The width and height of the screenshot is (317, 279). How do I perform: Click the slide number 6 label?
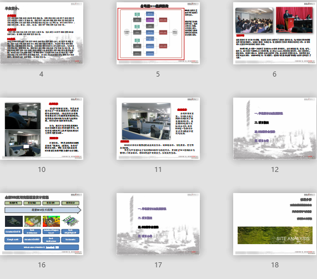pos(275,74)
